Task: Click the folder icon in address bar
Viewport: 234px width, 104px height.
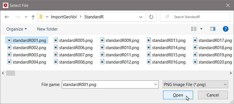Action: coord(41,17)
